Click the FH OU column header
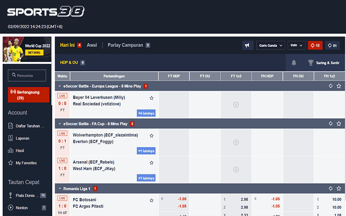 pos(298,76)
